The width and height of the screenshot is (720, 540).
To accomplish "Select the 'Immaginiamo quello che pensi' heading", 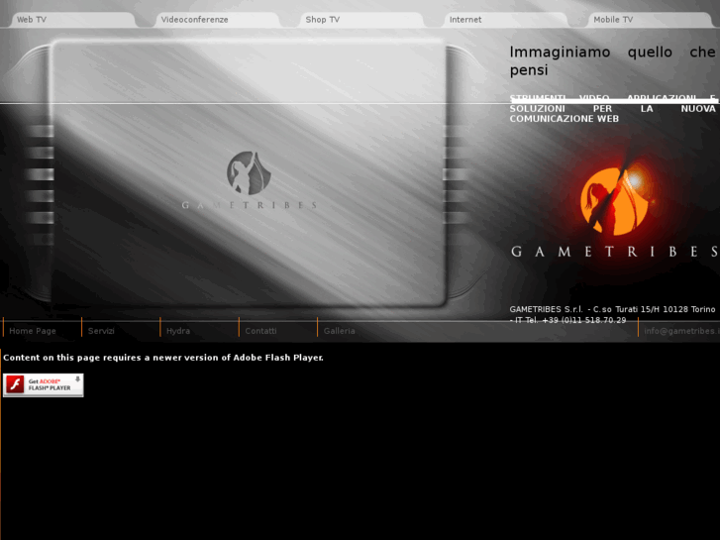I will click(613, 60).
